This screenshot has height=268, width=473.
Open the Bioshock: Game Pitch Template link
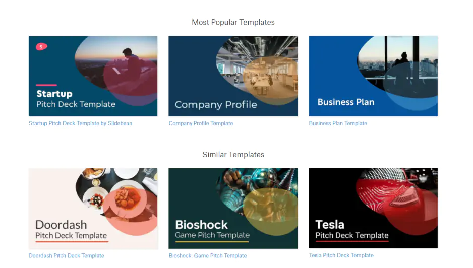208,256
